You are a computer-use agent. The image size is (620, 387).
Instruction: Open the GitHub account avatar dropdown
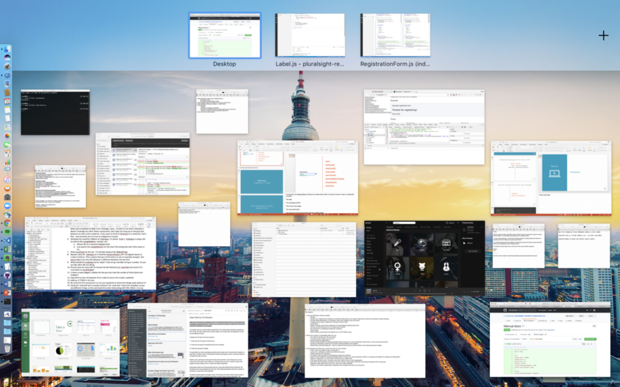[595, 310]
